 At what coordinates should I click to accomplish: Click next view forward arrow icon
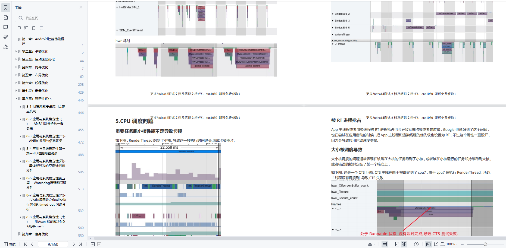[99, 244]
